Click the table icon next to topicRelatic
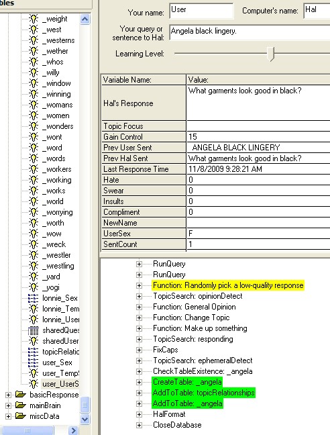The image size is (330, 435). (34, 352)
